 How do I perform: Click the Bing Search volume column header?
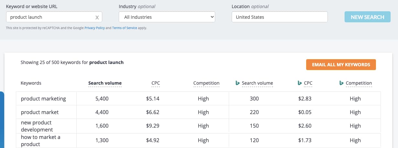[258, 83]
